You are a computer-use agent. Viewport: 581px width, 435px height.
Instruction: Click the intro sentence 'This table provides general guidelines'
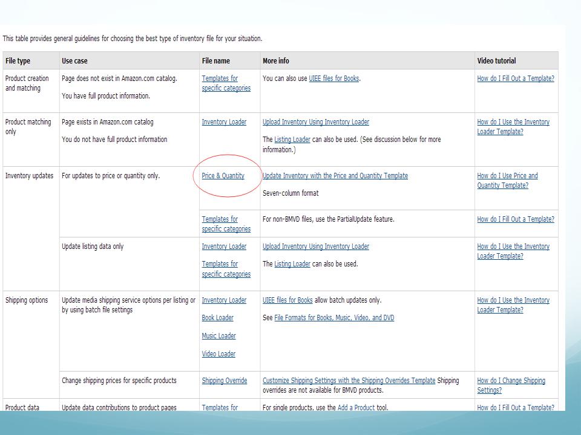tap(133, 39)
